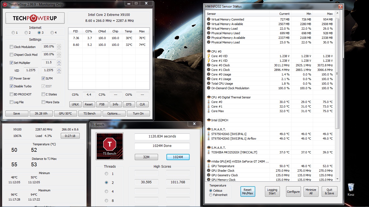Screen dimensions: 369x207
Task: Open HWiNFO32 Configure
Action: coord(293,192)
